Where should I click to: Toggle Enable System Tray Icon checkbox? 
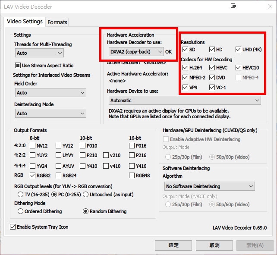tap(13, 227)
